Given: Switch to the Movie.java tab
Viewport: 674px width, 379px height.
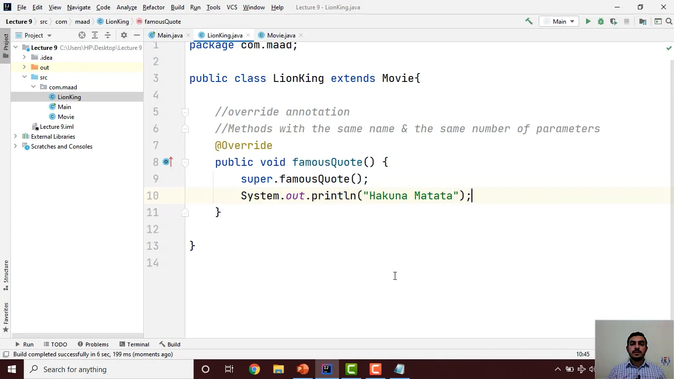Looking at the screenshot, I should (281, 36).
